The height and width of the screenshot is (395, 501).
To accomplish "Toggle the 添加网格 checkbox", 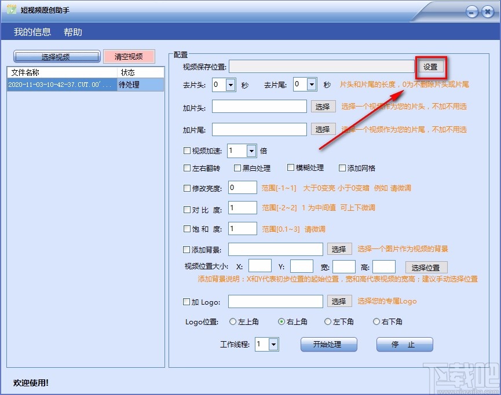I will [342, 168].
